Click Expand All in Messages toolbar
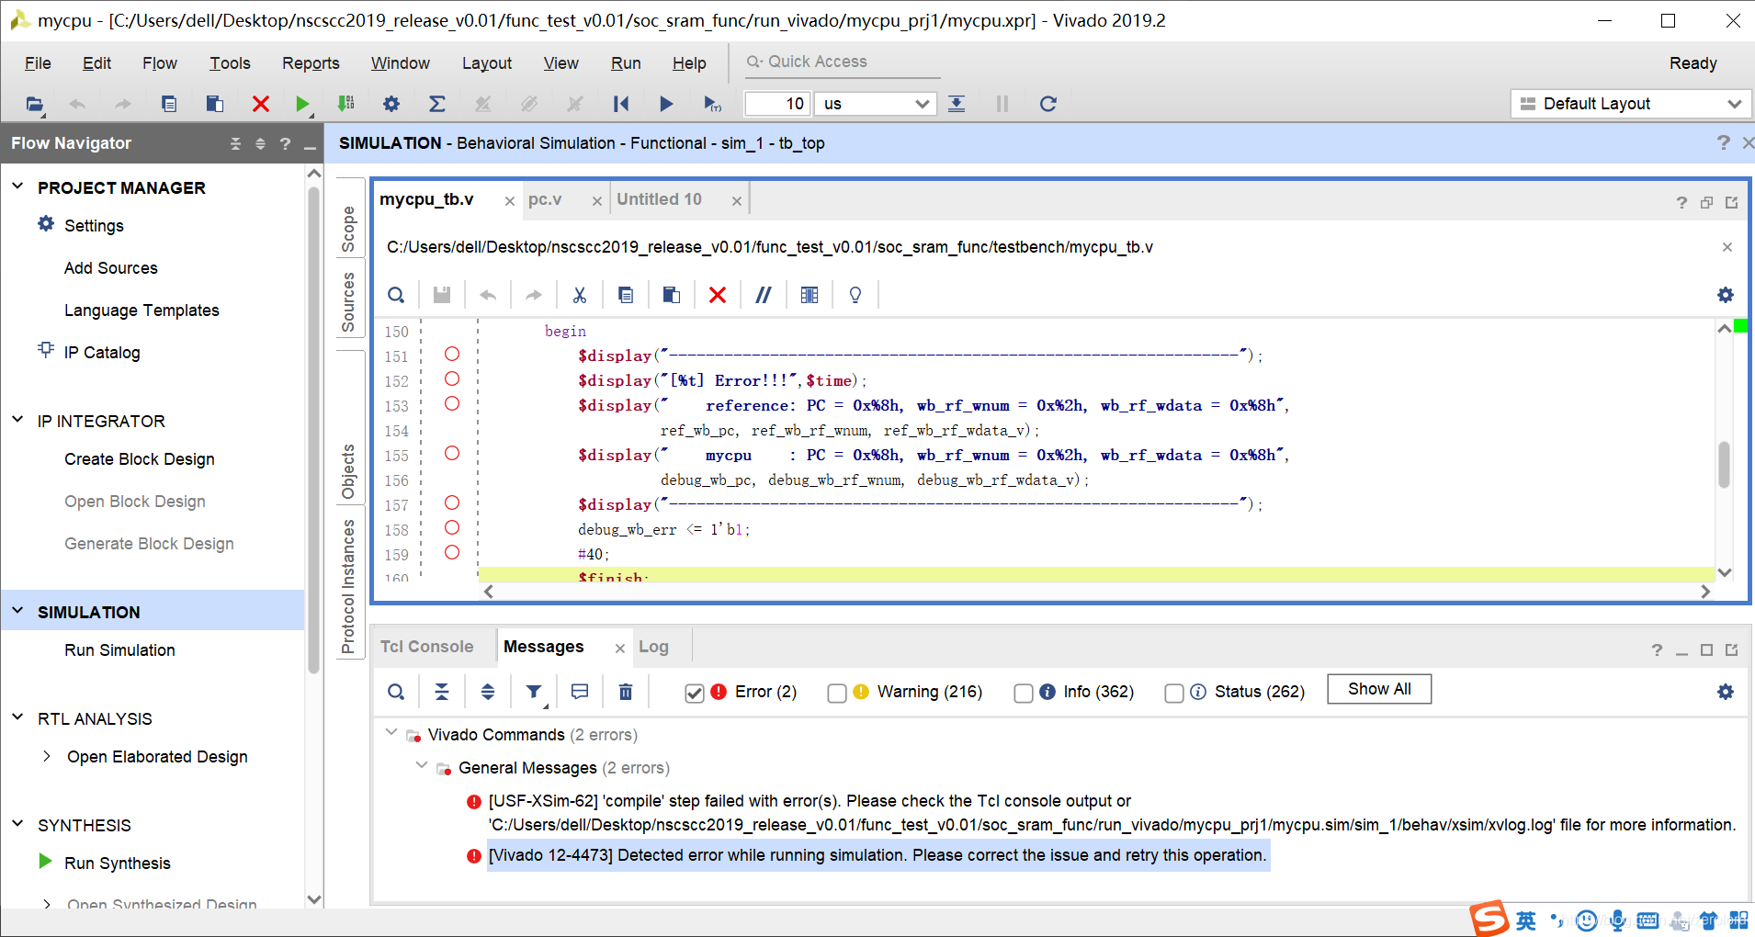The width and height of the screenshot is (1755, 937). coord(488,692)
